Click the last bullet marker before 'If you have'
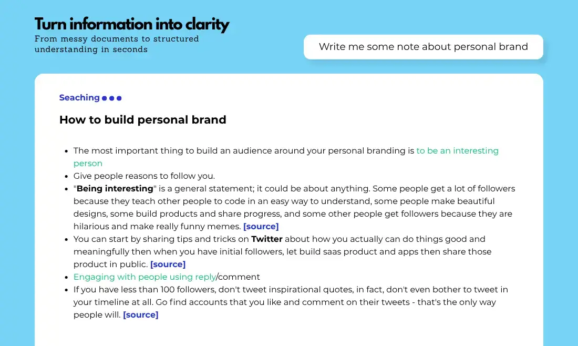This screenshot has height=346, width=578. [x=66, y=290]
